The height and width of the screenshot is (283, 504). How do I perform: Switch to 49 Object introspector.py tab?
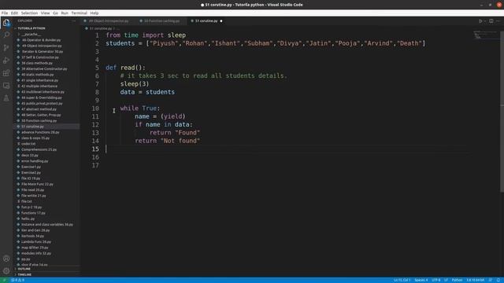(109, 21)
